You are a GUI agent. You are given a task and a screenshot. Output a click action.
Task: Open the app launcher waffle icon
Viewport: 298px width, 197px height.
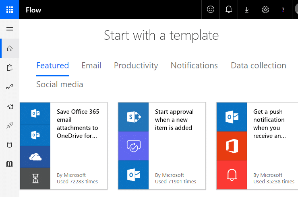[10, 10]
